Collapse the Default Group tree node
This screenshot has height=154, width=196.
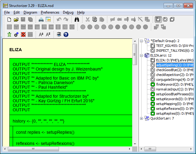(141, 41)
